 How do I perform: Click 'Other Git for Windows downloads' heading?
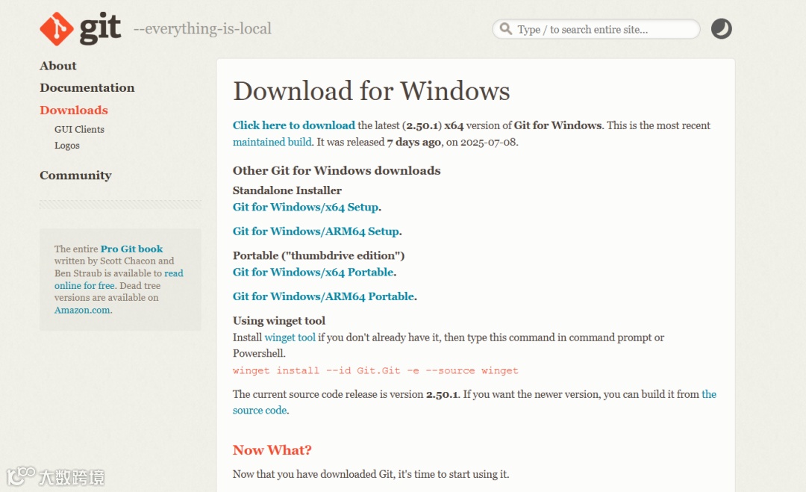tap(337, 171)
